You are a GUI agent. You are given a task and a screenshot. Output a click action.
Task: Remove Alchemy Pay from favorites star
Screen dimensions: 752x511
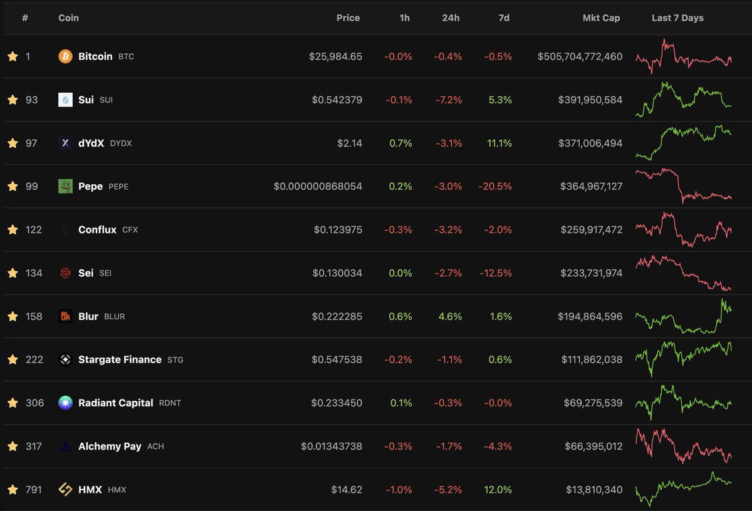tap(11, 446)
